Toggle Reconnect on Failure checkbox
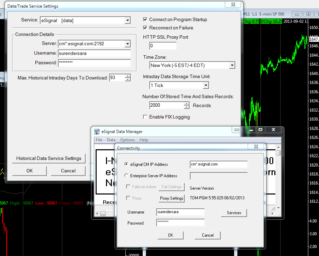 point(145,28)
